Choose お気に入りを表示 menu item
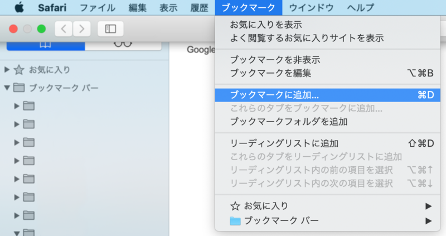Image resolution: width=446 pixels, height=236 pixels. (328, 25)
